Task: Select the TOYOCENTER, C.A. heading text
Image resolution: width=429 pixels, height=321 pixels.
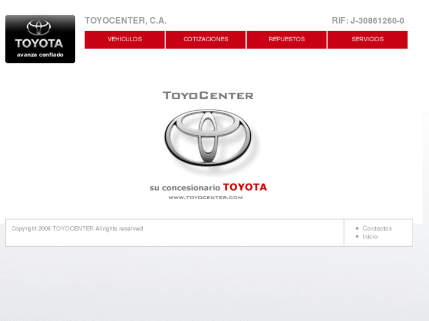Action: [x=126, y=21]
